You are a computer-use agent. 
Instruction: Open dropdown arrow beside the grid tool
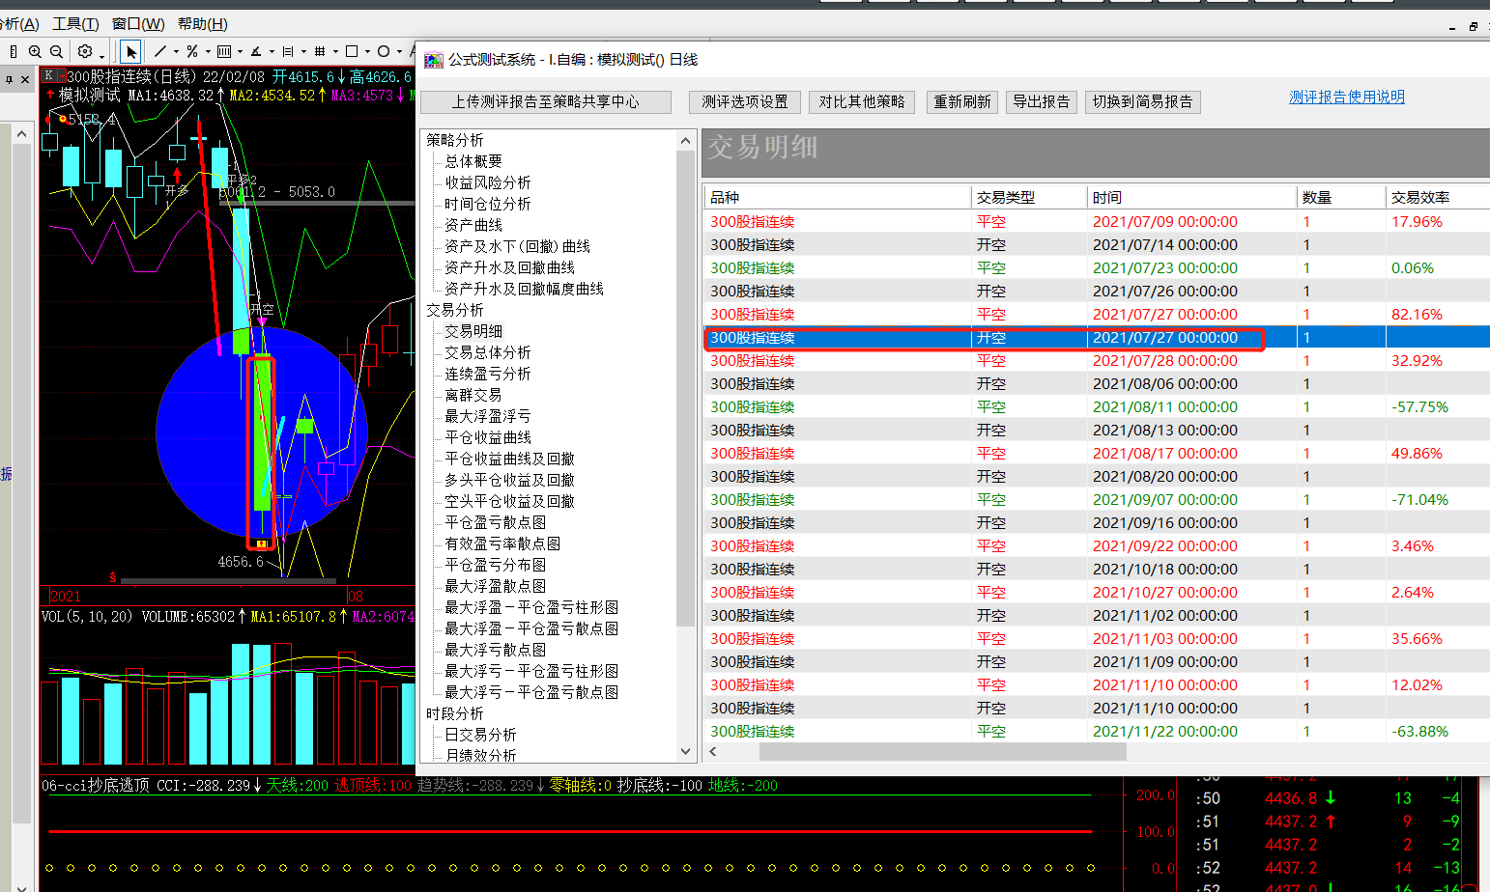pyautogui.click(x=335, y=51)
